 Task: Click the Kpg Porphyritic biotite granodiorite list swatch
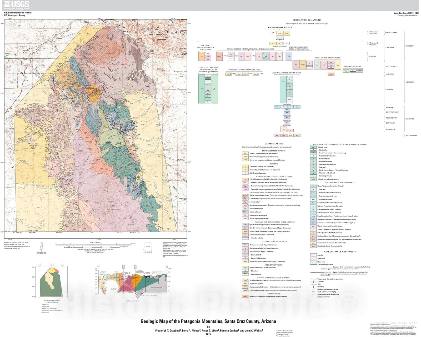(x=245, y=262)
